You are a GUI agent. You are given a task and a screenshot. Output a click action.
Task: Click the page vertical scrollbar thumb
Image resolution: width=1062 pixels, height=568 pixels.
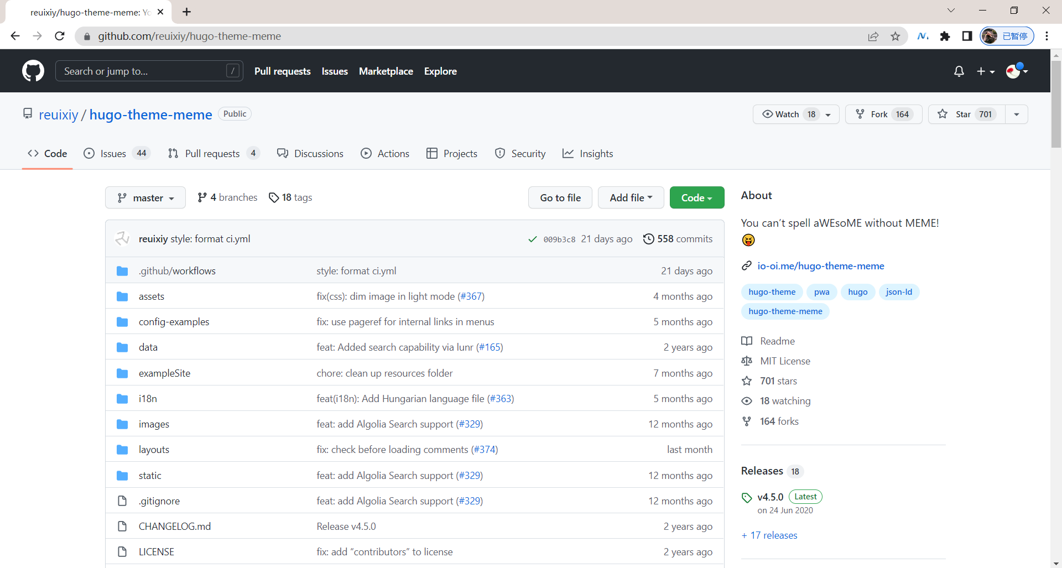click(x=1056, y=104)
